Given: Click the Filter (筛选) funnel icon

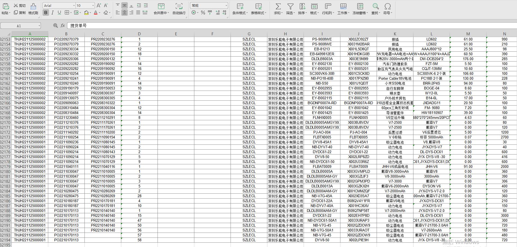Looking at the screenshot, I should pos(290,6).
